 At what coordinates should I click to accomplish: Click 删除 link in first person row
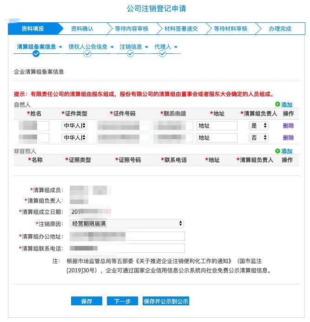[x=288, y=125]
